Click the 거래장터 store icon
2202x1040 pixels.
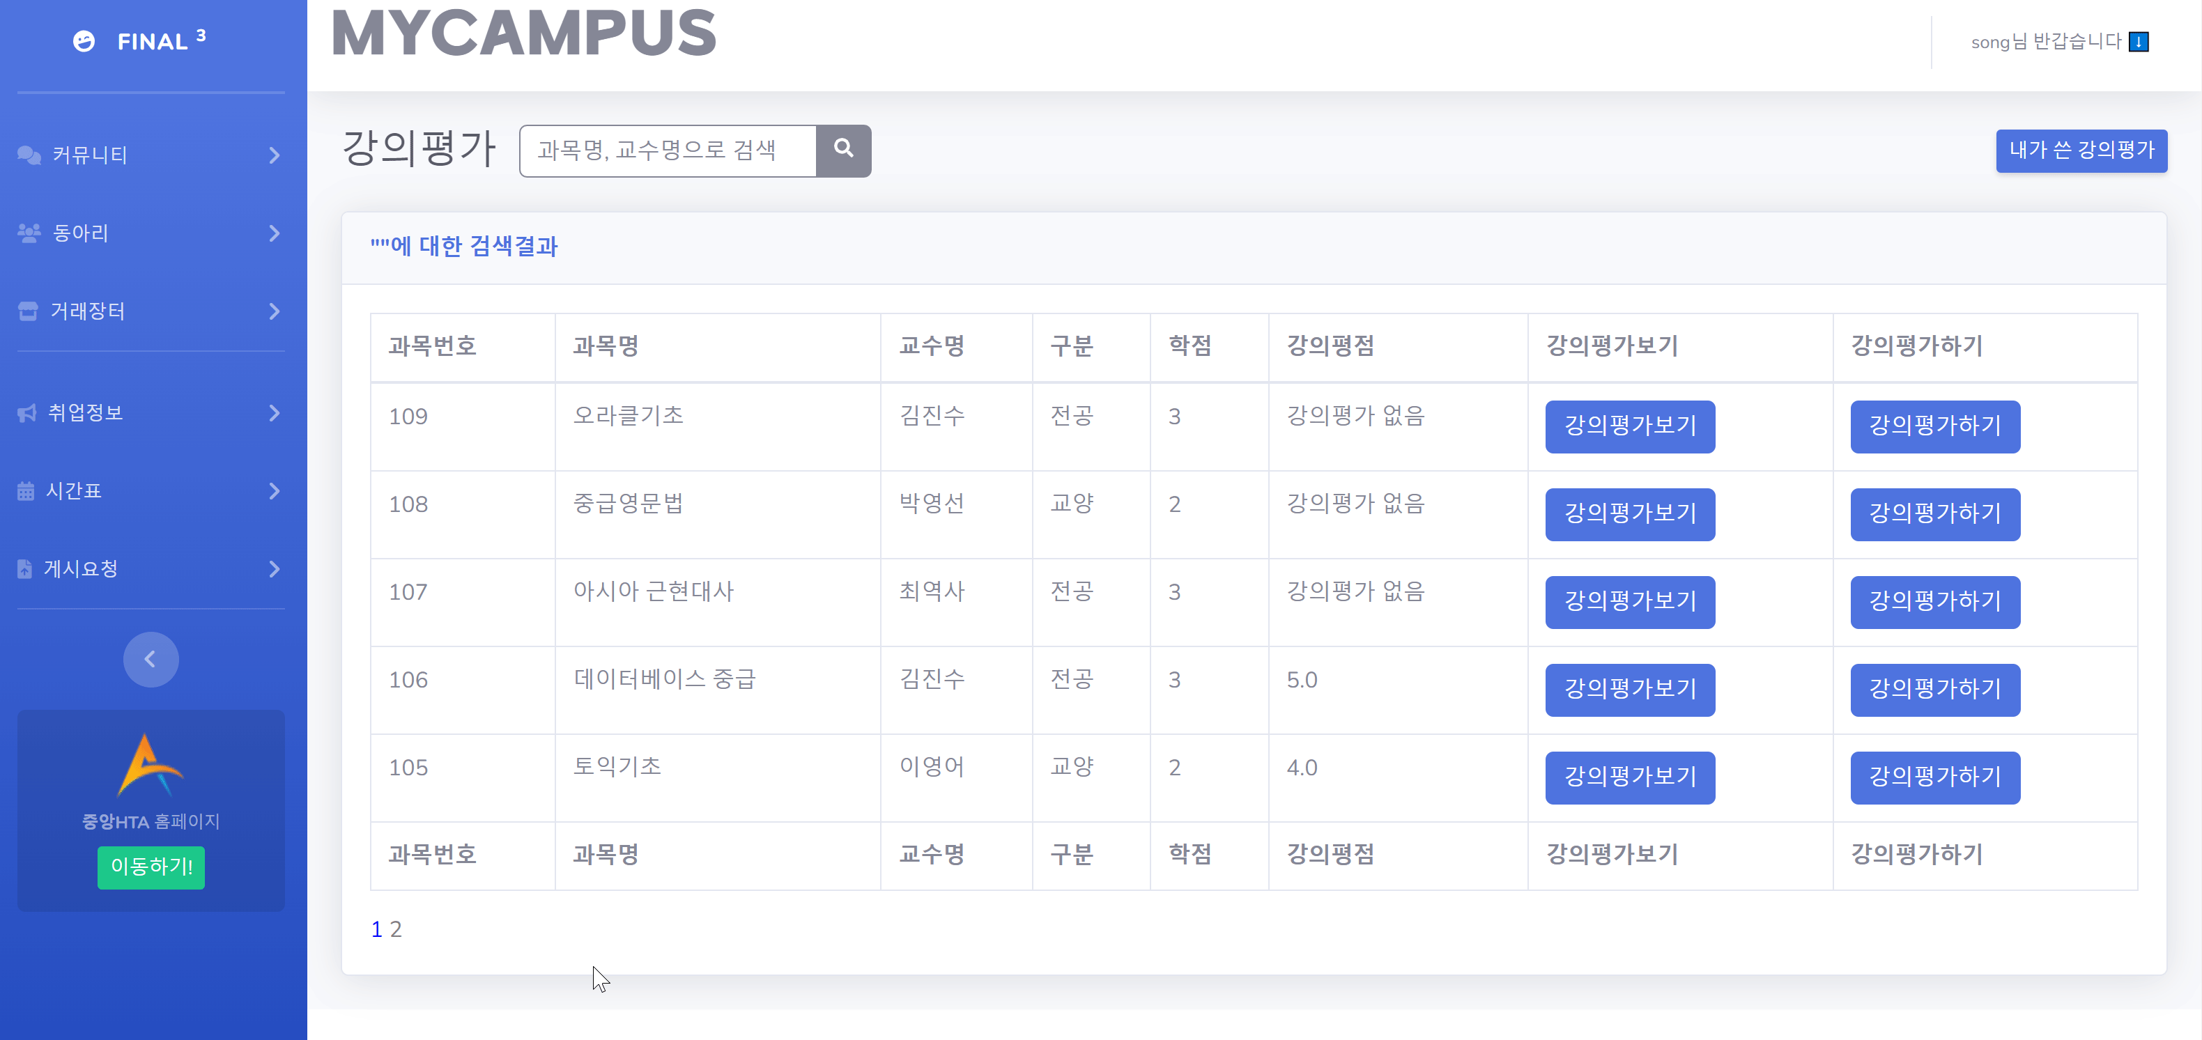28,311
